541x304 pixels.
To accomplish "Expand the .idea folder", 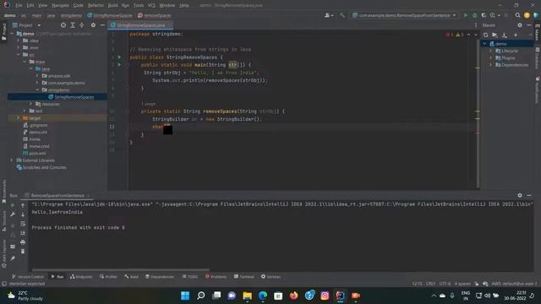I will (x=19, y=41).
